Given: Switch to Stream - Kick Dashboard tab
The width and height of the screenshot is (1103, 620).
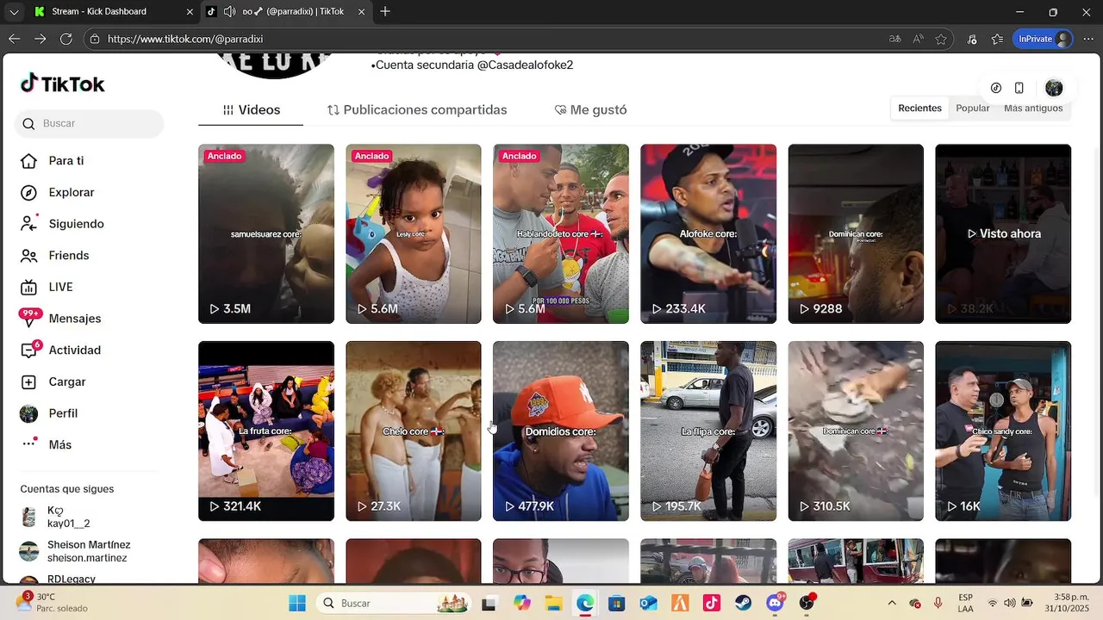Looking at the screenshot, I should click(x=112, y=12).
